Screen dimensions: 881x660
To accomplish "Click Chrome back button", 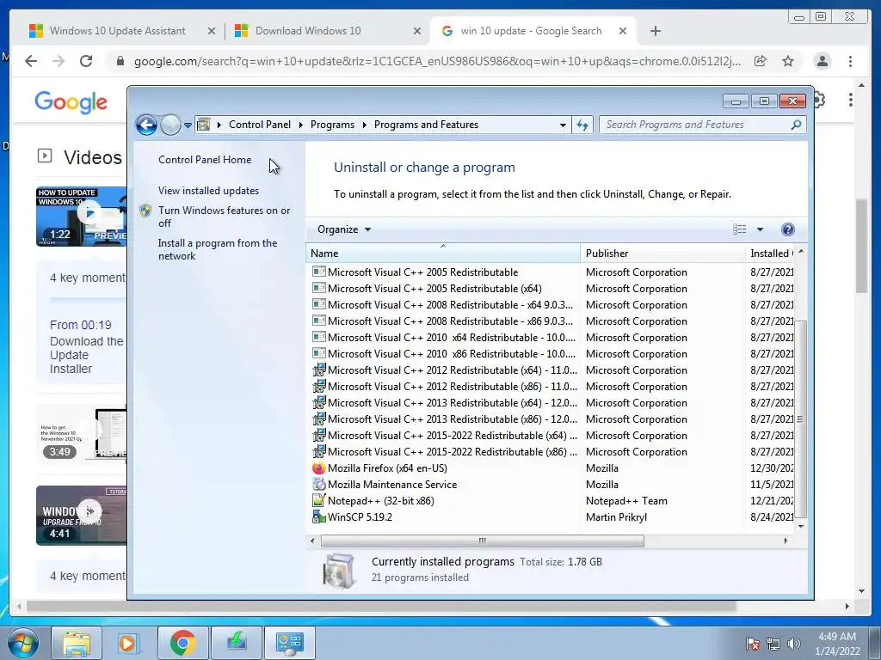I will coord(31,61).
